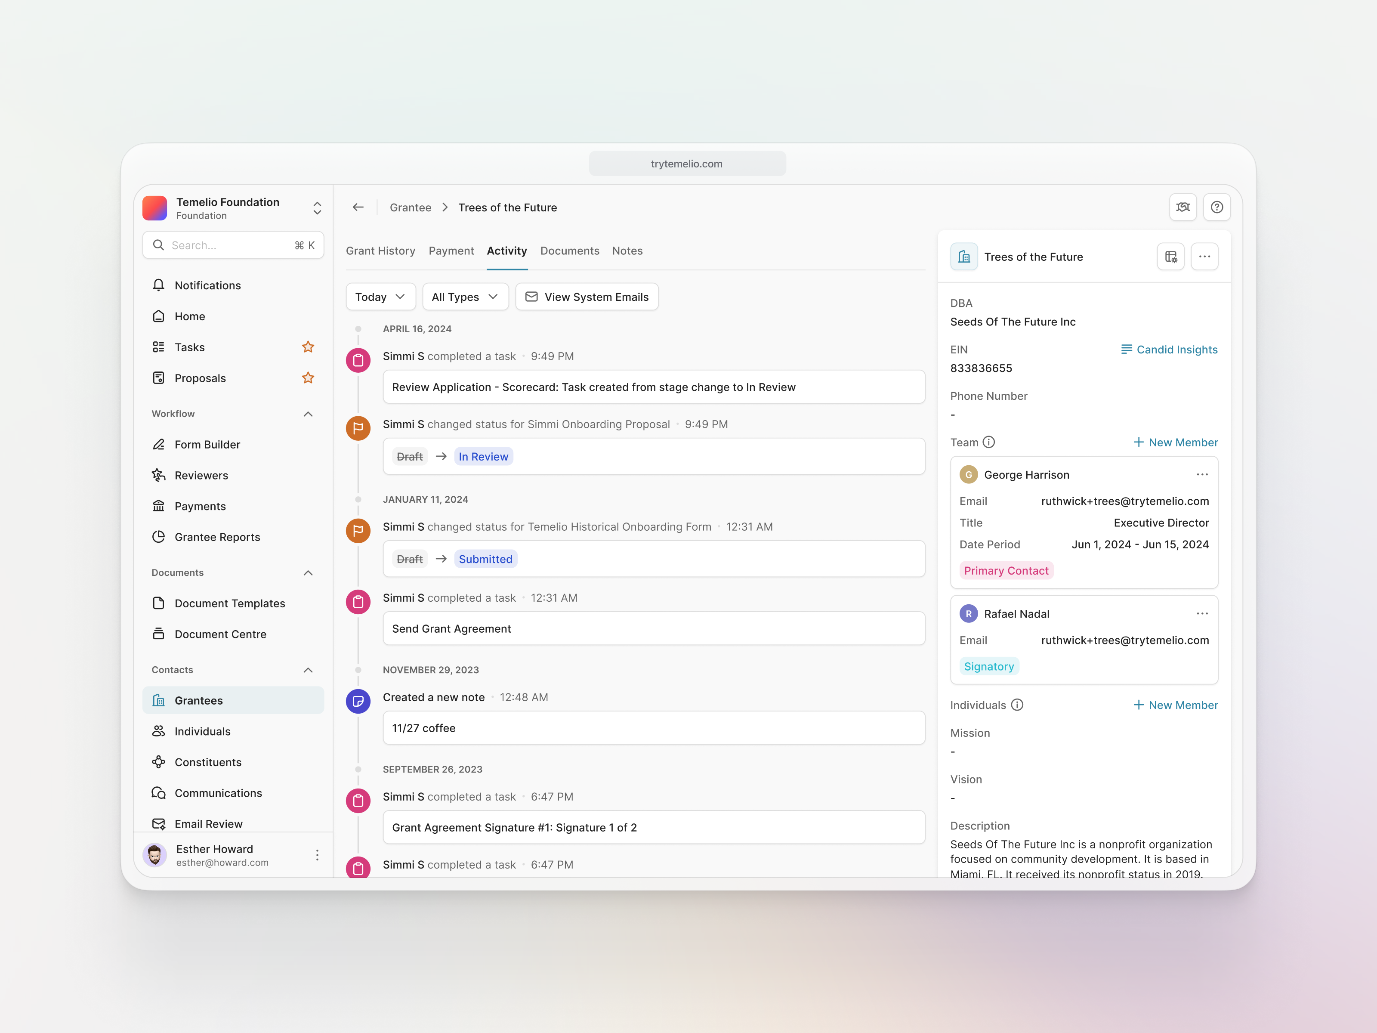Image resolution: width=1377 pixels, height=1033 pixels.
Task: Open Form Builder
Action: point(233,445)
